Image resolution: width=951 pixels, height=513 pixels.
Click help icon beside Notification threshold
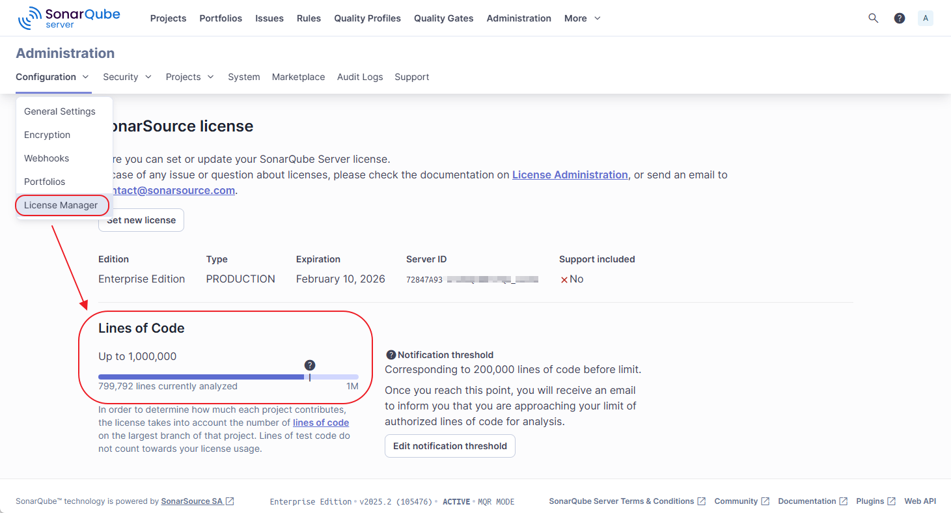[391, 355]
